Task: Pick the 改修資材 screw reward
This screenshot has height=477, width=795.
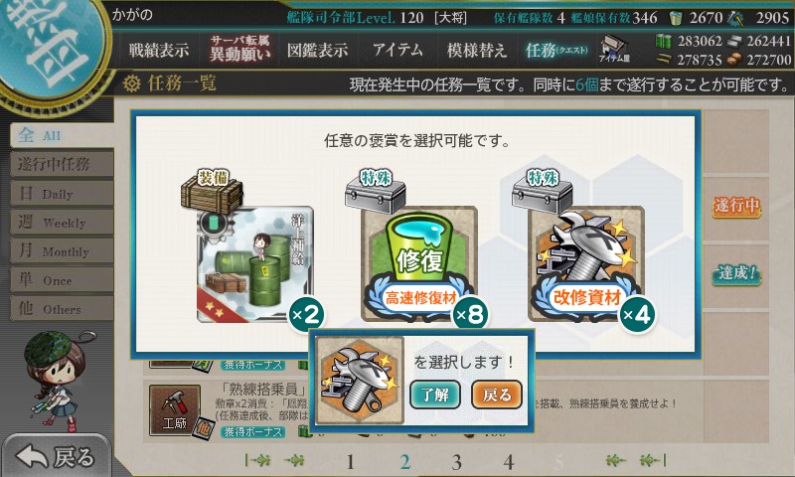Action: coord(586,263)
